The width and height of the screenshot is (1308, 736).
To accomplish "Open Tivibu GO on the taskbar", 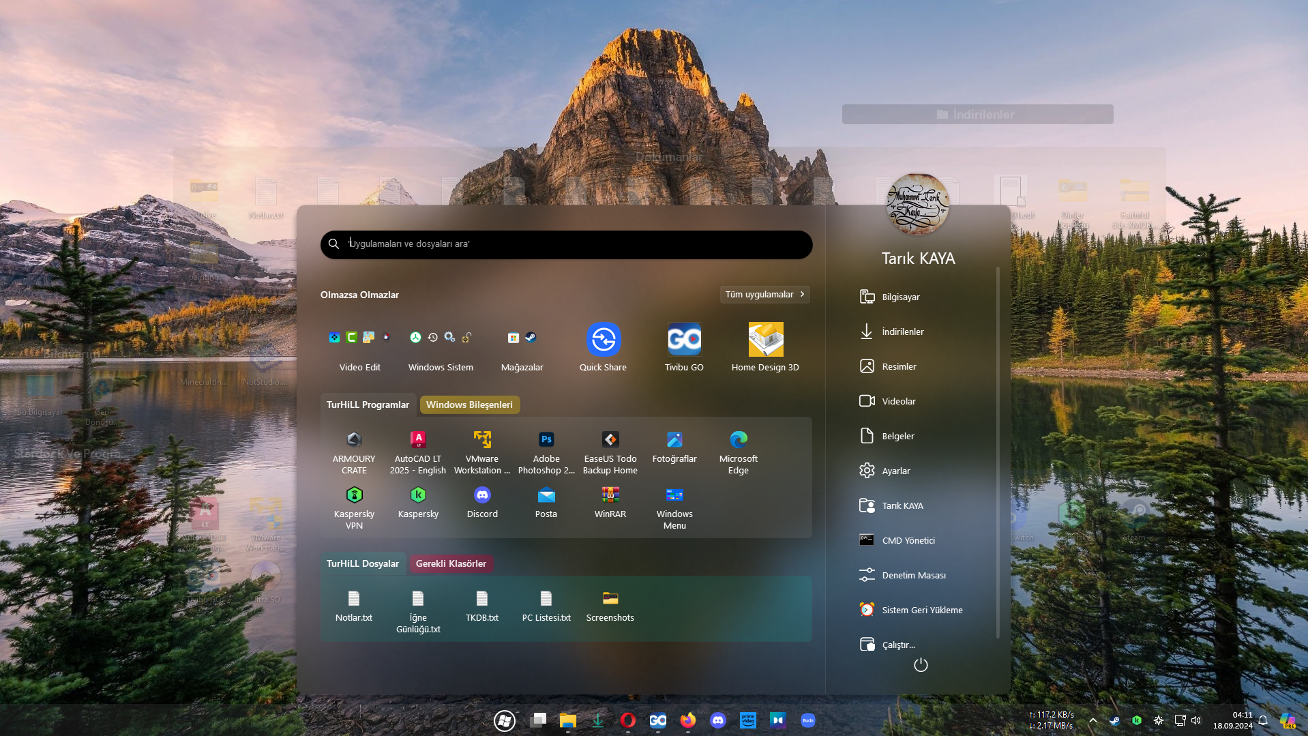I will tap(658, 720).
